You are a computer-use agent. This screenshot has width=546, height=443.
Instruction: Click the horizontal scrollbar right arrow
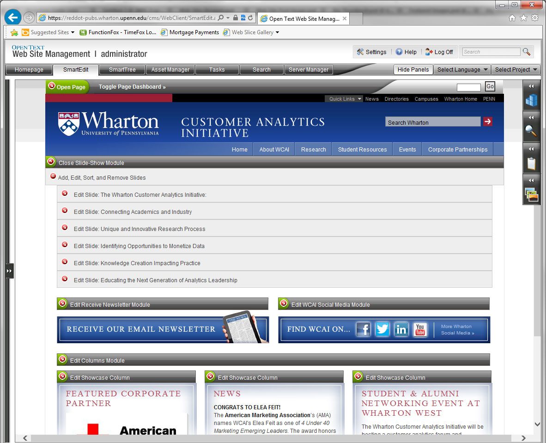point(523,438)
